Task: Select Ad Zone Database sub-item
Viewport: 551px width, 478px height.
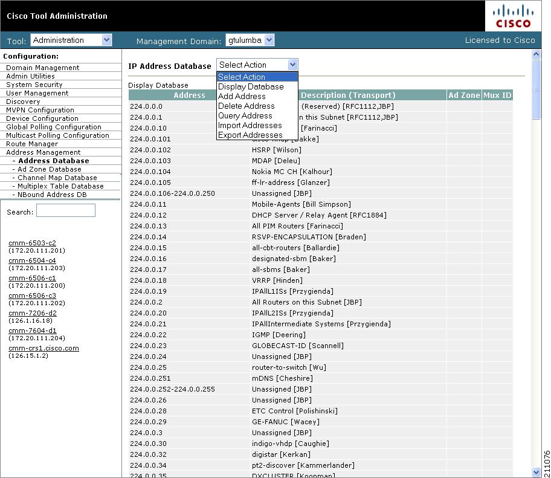Action: [x=49, y=169]
